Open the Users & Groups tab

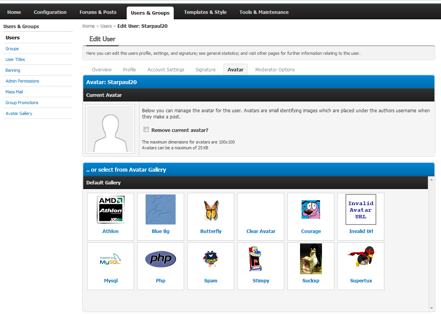pos(150,13)
